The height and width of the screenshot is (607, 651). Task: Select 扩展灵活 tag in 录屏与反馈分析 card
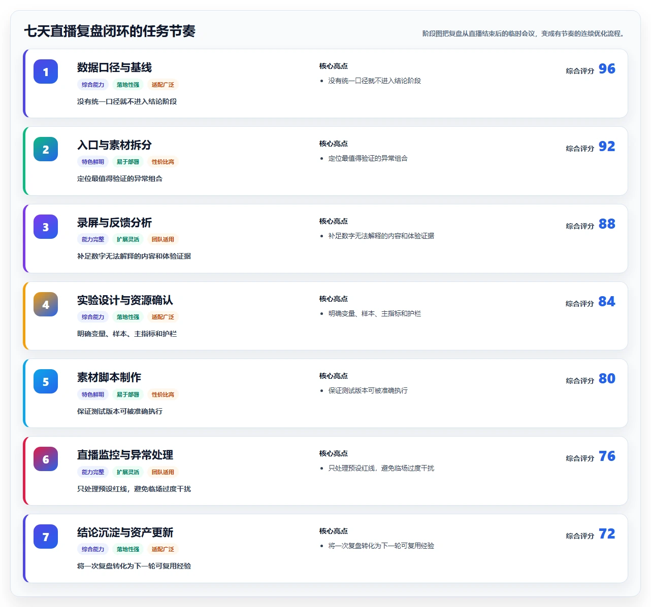[x=128, y=239]
